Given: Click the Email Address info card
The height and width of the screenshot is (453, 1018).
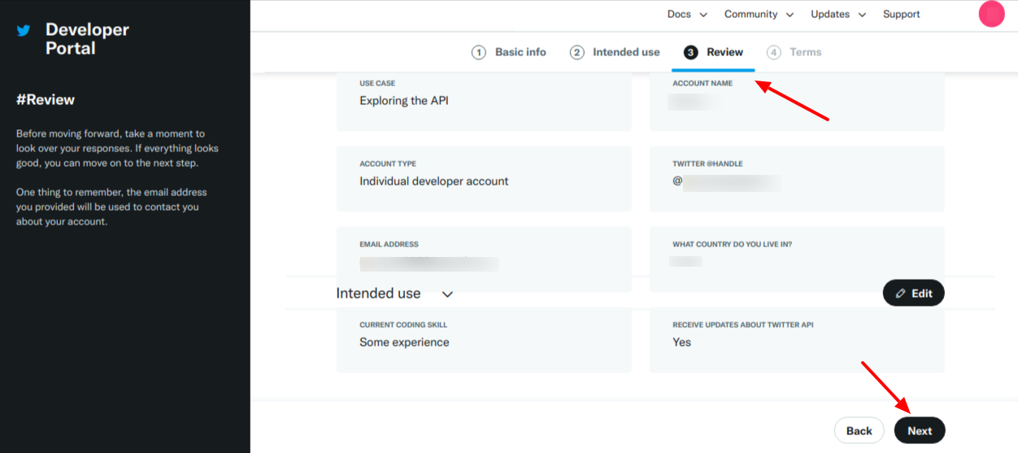Looking at the screenshot, I should (x=484, y=256).
